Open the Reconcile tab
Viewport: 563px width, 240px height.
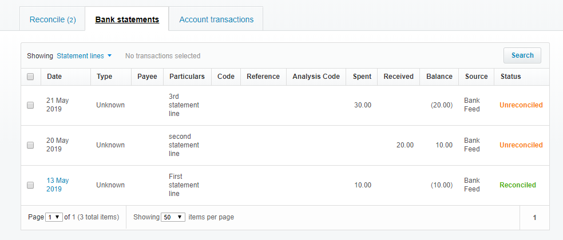53,19
